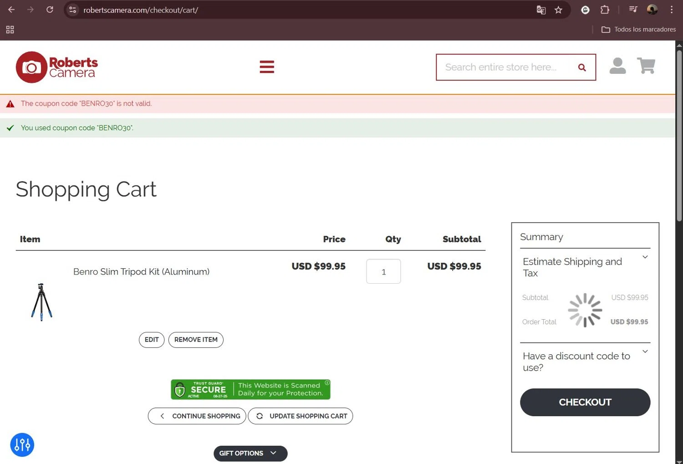683x464 pixels.
Task: Click the Shopping Cart heading
Action: 86,189
